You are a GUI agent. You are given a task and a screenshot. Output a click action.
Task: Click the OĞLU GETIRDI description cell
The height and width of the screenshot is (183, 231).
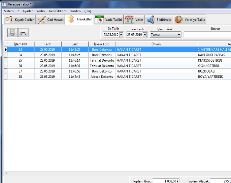click(214, 66)
